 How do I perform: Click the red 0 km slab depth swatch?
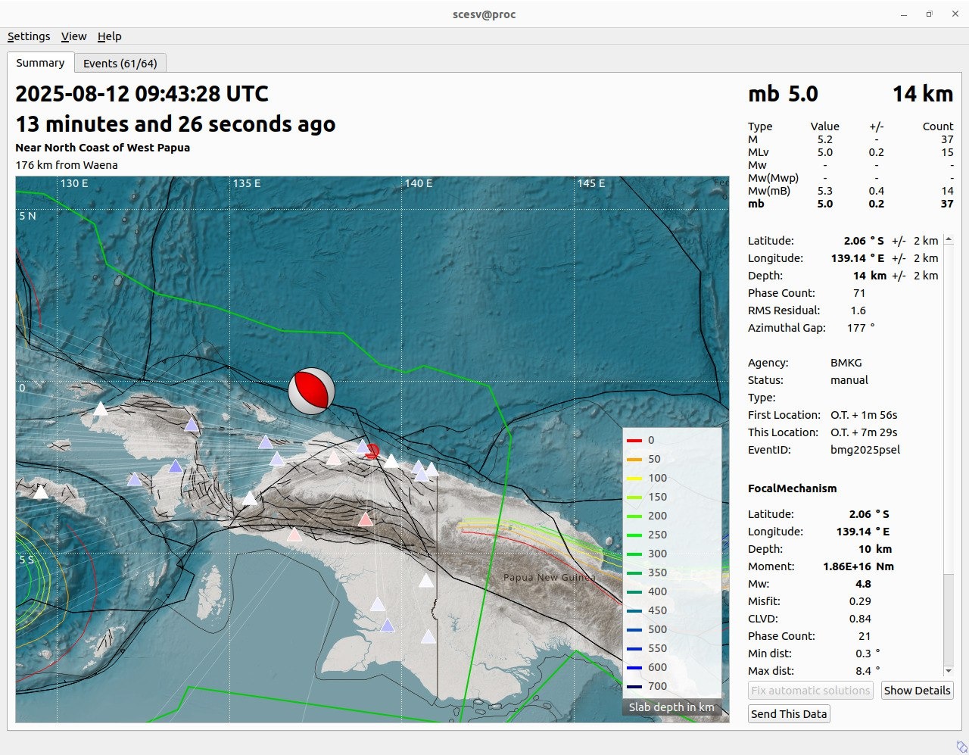(x=634, y=440)
